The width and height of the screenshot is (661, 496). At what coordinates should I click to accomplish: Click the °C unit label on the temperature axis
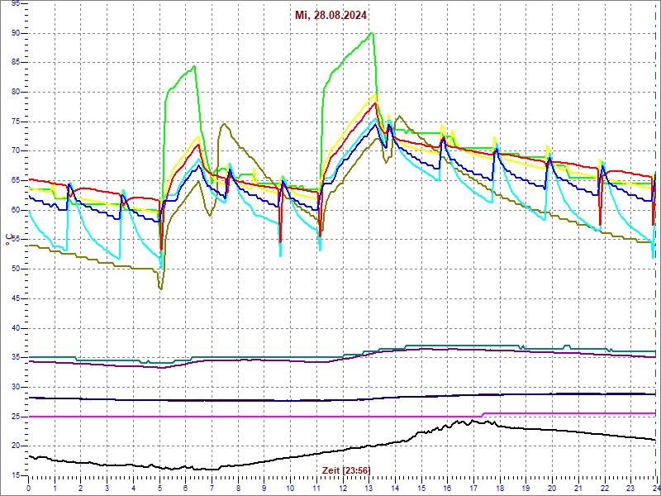[8, 240]
